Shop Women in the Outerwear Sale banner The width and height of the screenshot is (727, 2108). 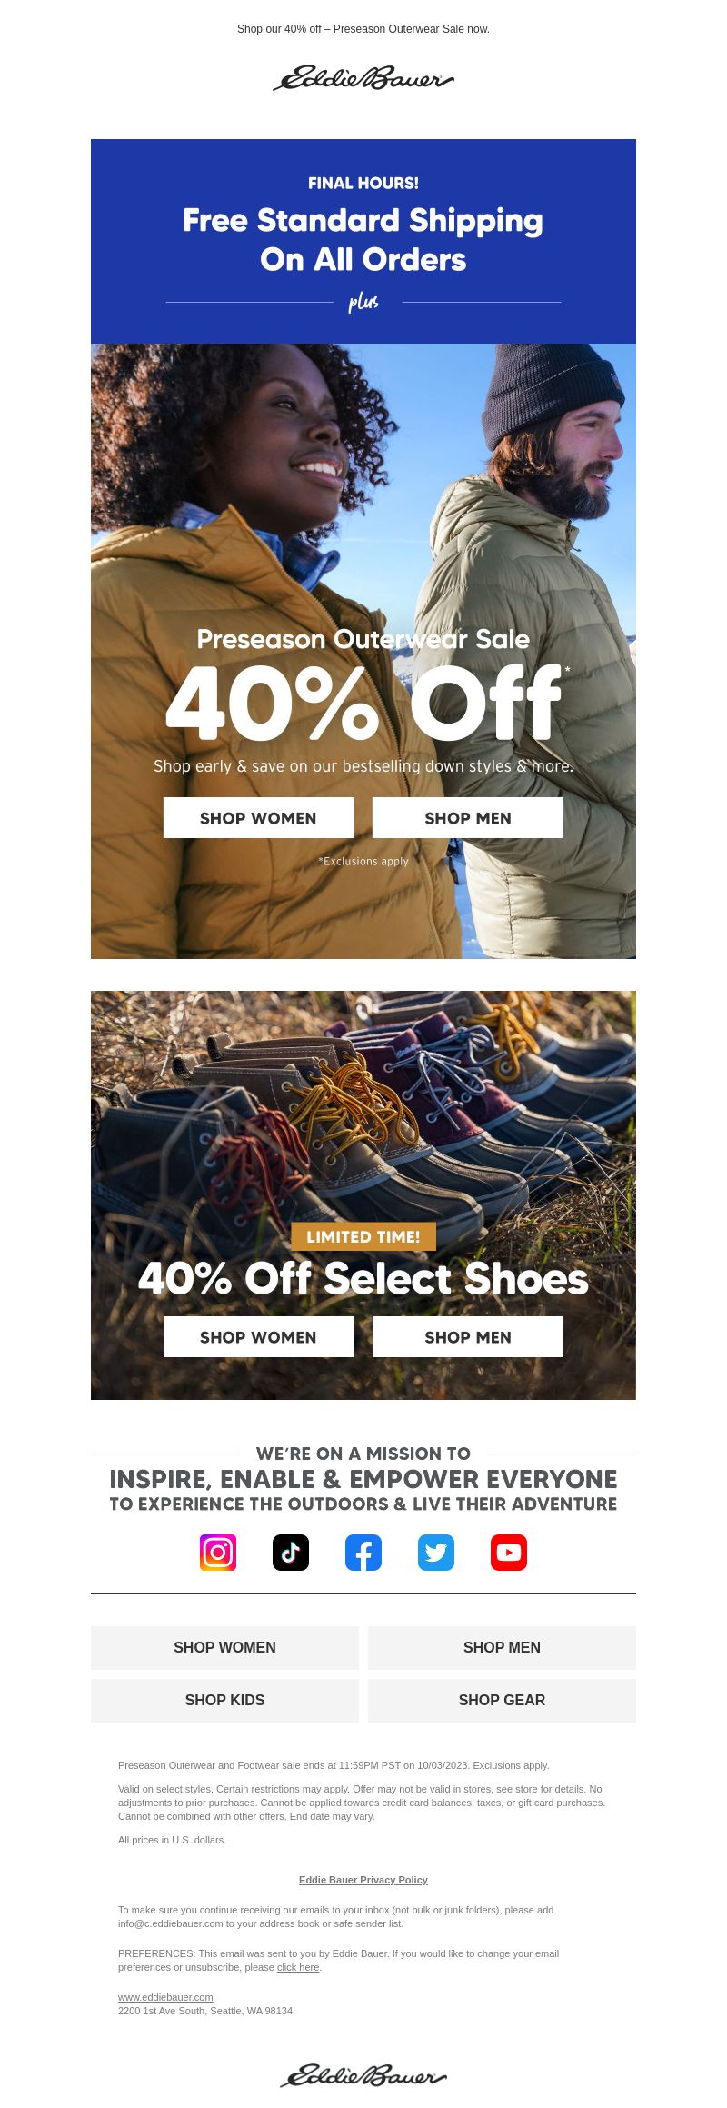pos(259,818)
